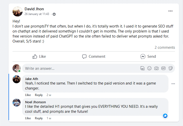The width and height of the screenshot is (183, 126).
Task: Open options menu for Jake Ath's comment
Action: 173,84
